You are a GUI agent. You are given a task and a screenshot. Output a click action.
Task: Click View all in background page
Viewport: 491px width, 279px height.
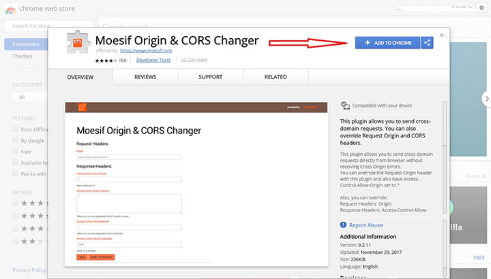(x=476, y=176)
